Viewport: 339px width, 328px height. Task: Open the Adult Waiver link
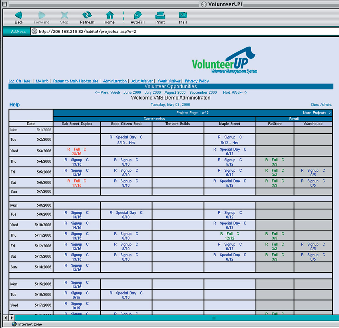142,81
